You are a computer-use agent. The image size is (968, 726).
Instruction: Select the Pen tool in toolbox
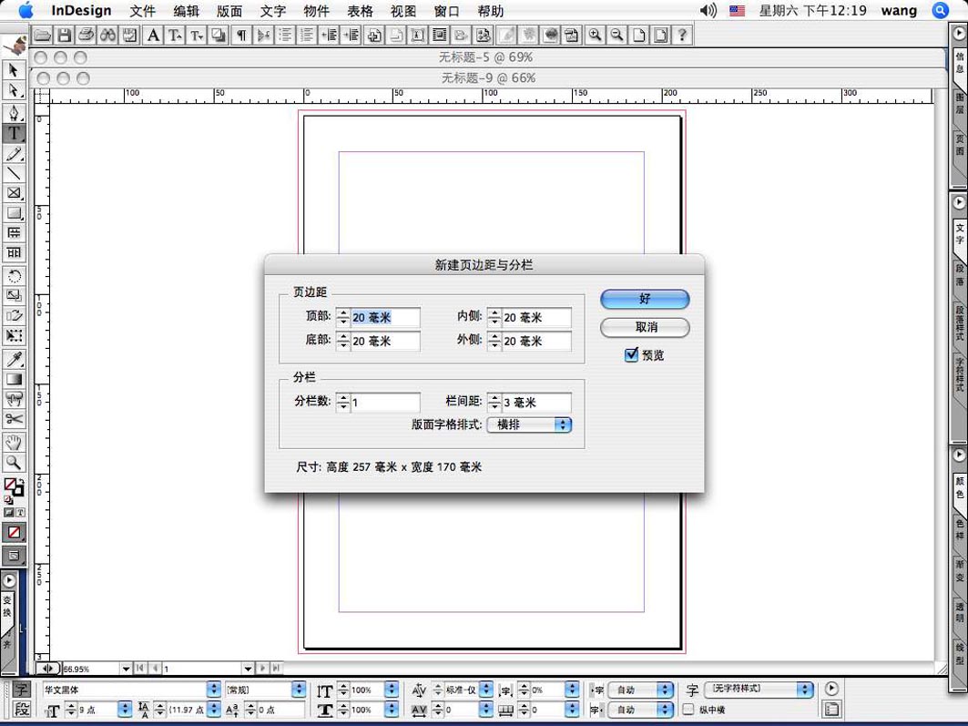point(14,113)
